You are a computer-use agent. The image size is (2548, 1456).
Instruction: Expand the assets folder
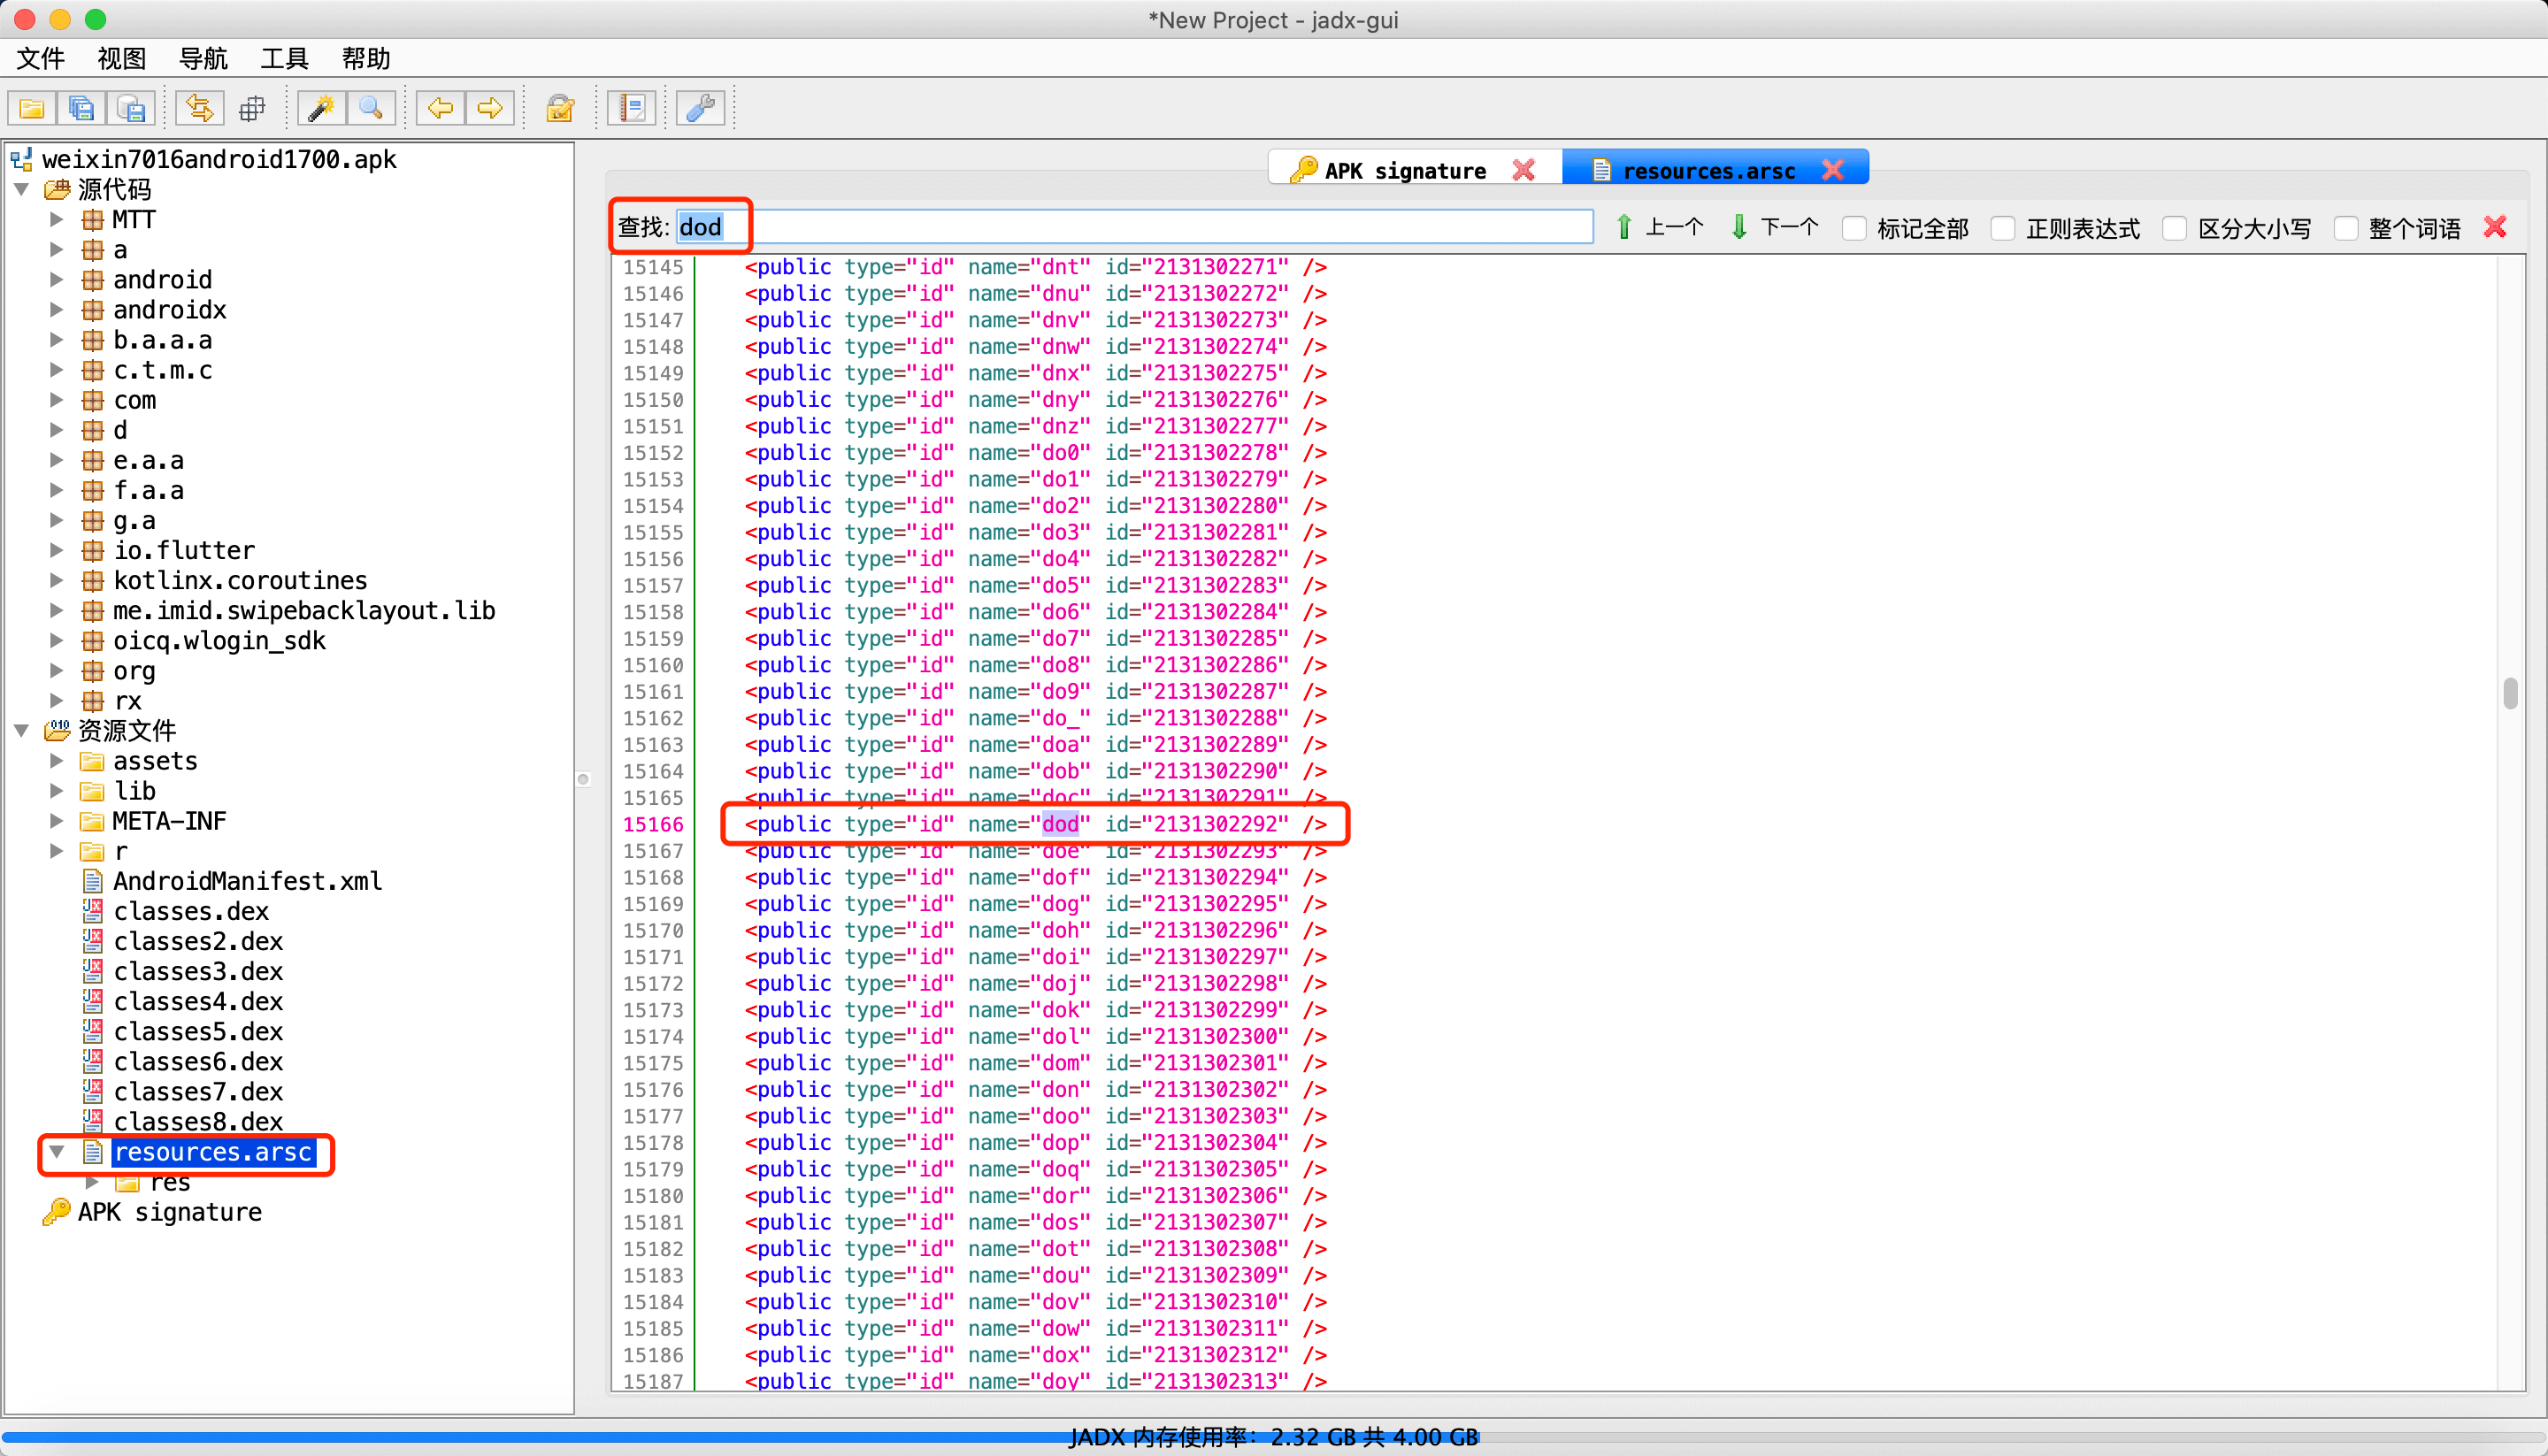[57, 761]
